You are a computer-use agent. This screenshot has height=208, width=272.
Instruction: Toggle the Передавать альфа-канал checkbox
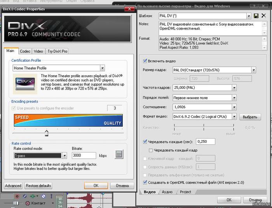point(145,175)
